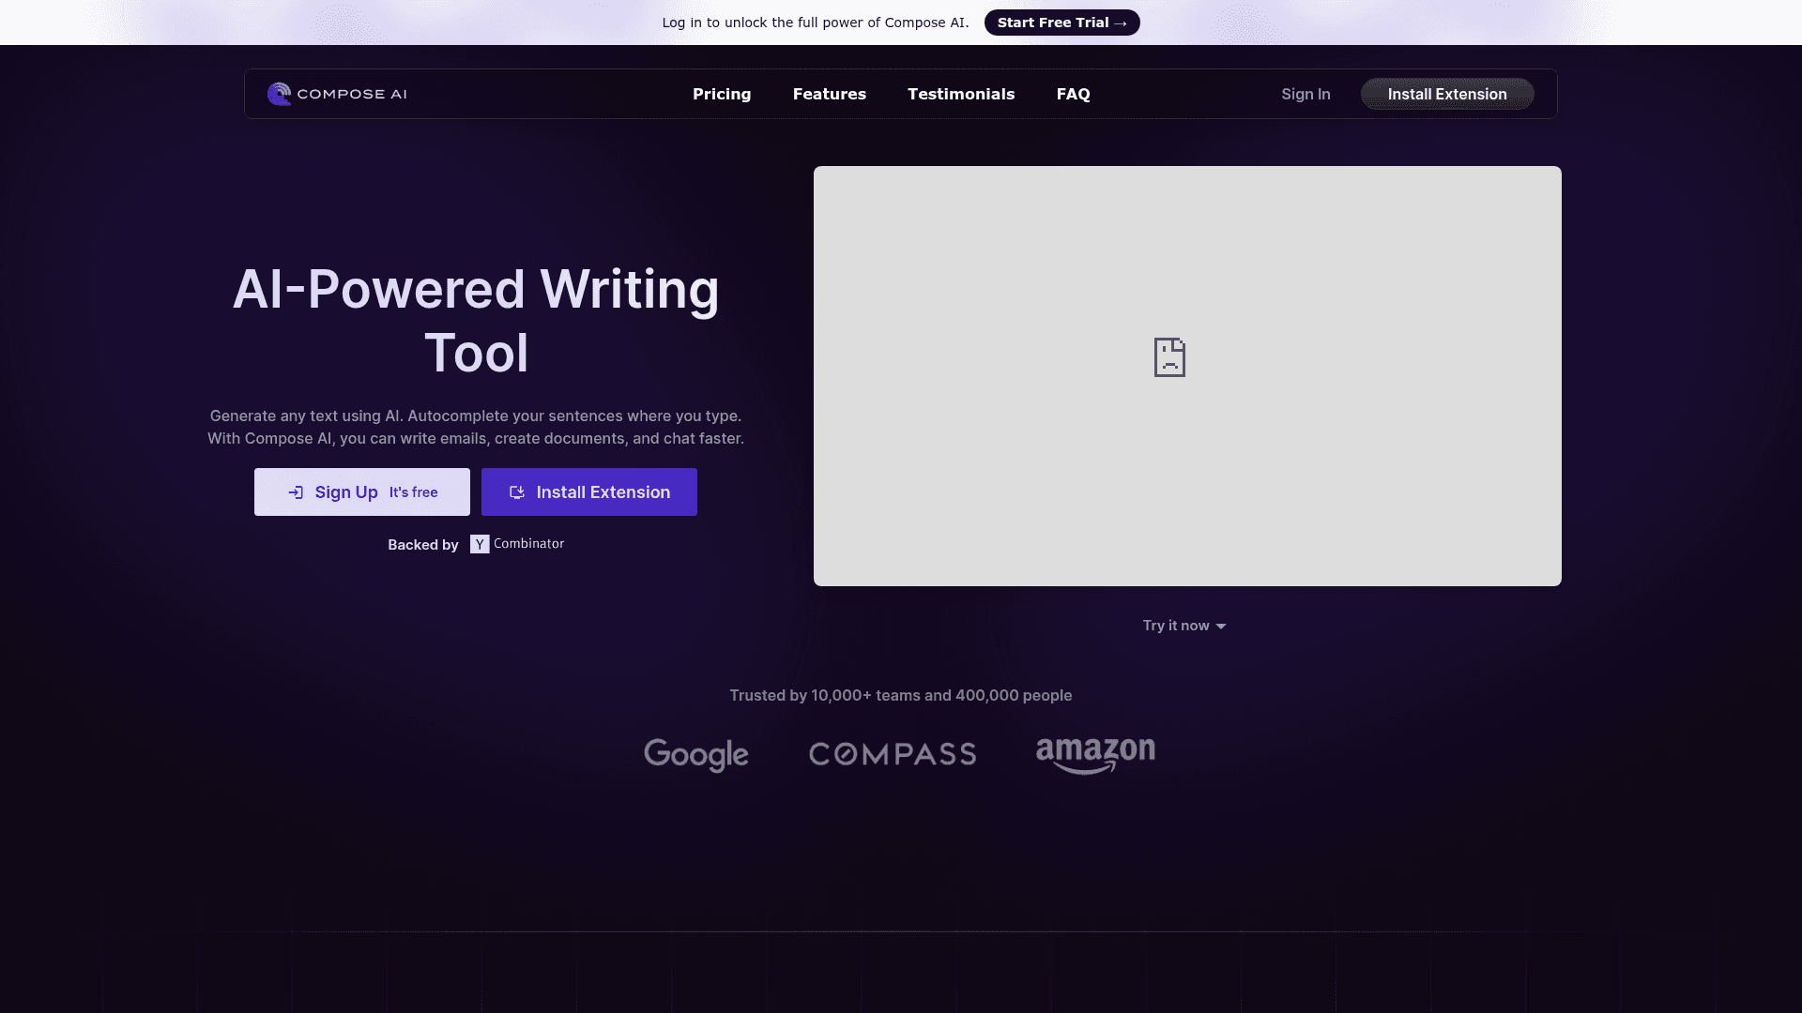Image resolution: width=1802 pixels, height=1013 pixels.
Task: Click the download icon on Install Extension button
Action: click(x=517, y=491)
